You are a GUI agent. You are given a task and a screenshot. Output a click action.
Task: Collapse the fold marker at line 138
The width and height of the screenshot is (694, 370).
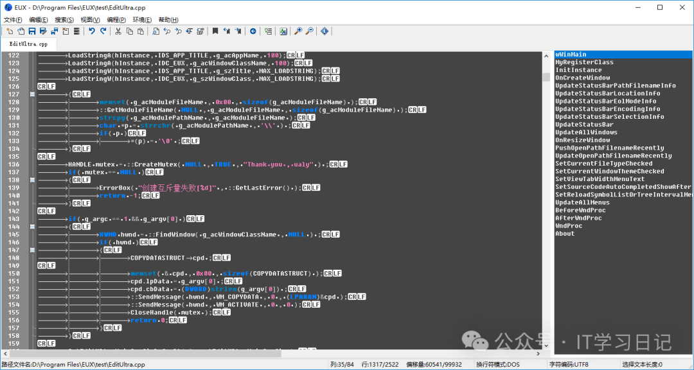tap(32, 180)
